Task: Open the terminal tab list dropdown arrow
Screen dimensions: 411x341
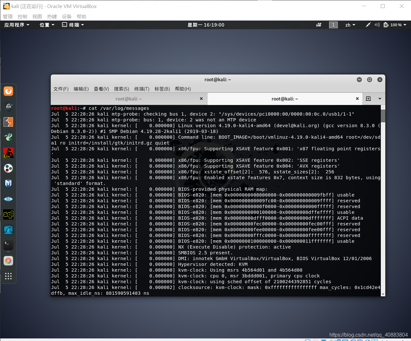Action: [380, 99]
